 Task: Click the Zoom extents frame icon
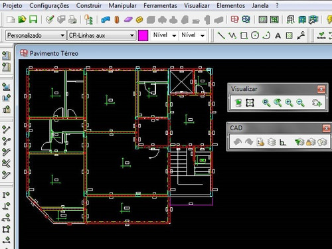click(x=250, y=103)
